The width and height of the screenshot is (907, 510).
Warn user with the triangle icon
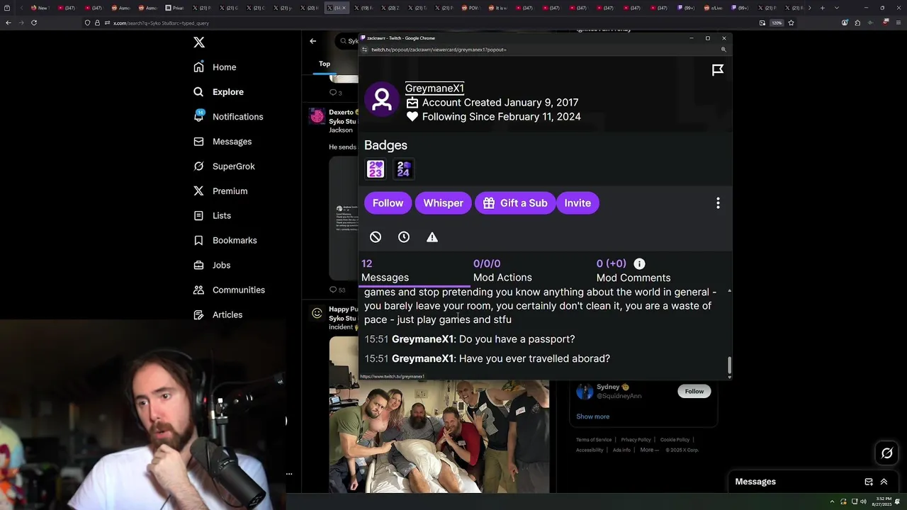(432, 237)
